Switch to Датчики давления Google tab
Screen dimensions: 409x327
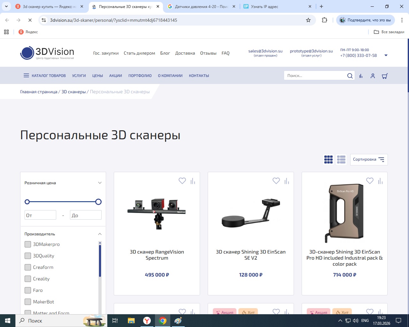tap(202, 6)
